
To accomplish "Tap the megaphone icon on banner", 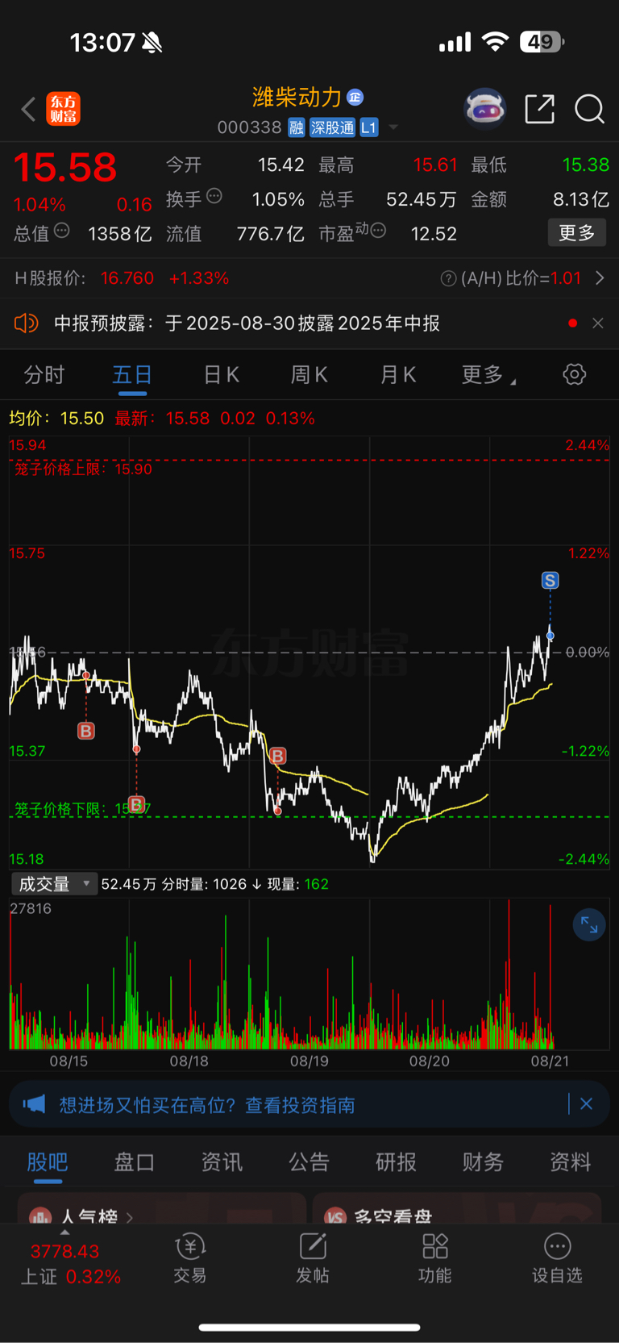I will click(34, 1104).
